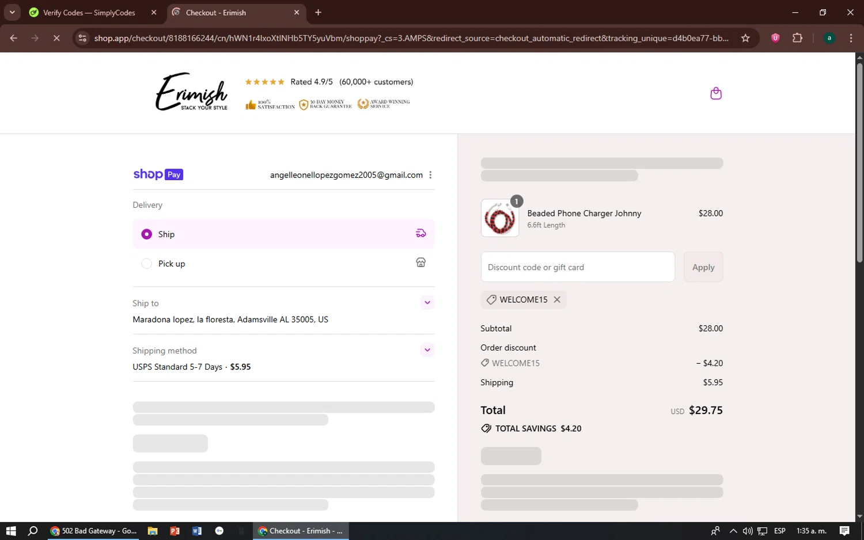This screenshot has height=540, width=864.
Task: Open the Windows Start menu
Action: point(11,531)
